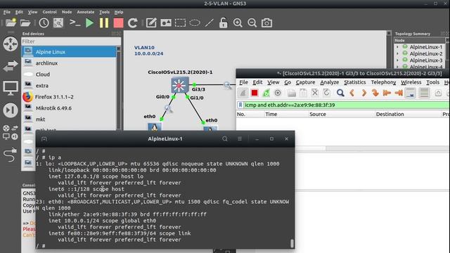Screen dimensions: 450x253
Task: Open GNS3 Annotate menu
Action: click(86, 12)
